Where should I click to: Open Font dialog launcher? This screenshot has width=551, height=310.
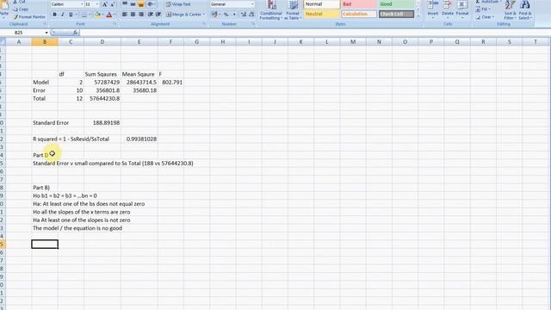pyautogui.click(x=115, y=24)
